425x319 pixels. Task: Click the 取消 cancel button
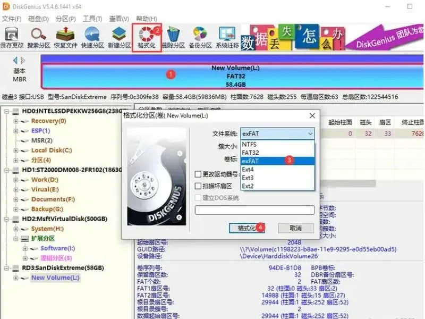pyautogui.click(x=295, y=228)
